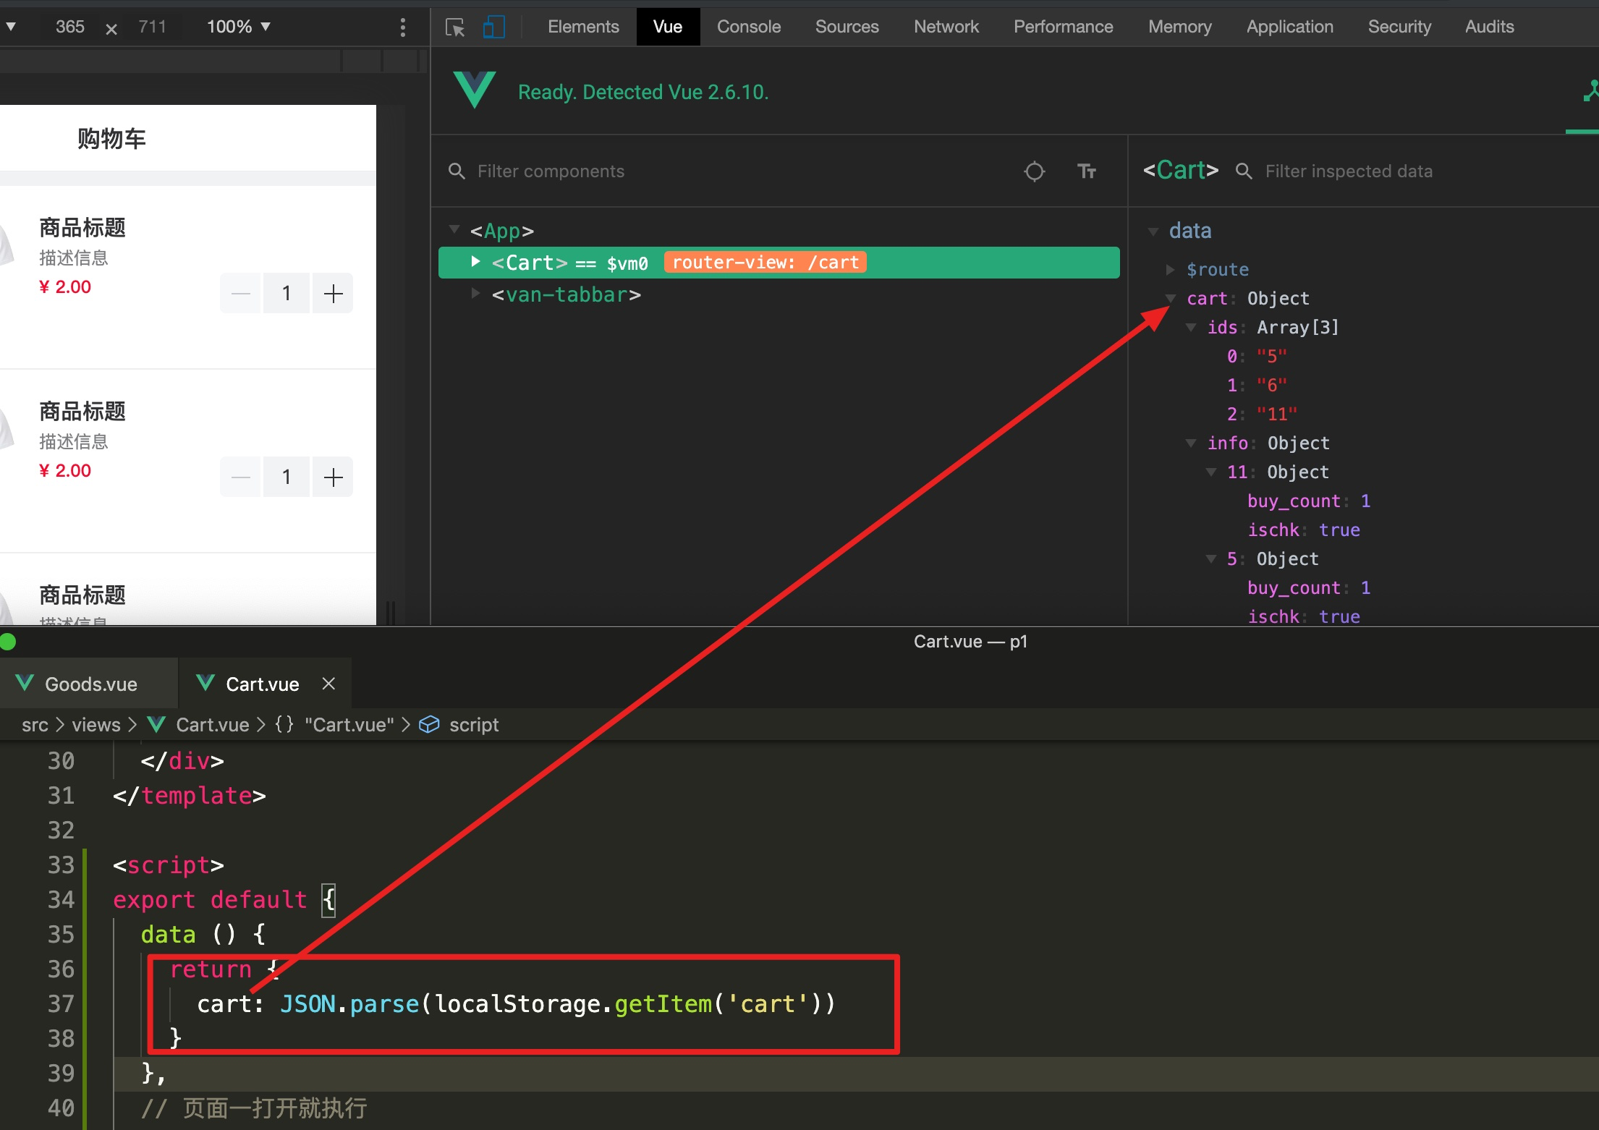Click the script breadcrumb segment
1599x1130 pixels.
474,724
